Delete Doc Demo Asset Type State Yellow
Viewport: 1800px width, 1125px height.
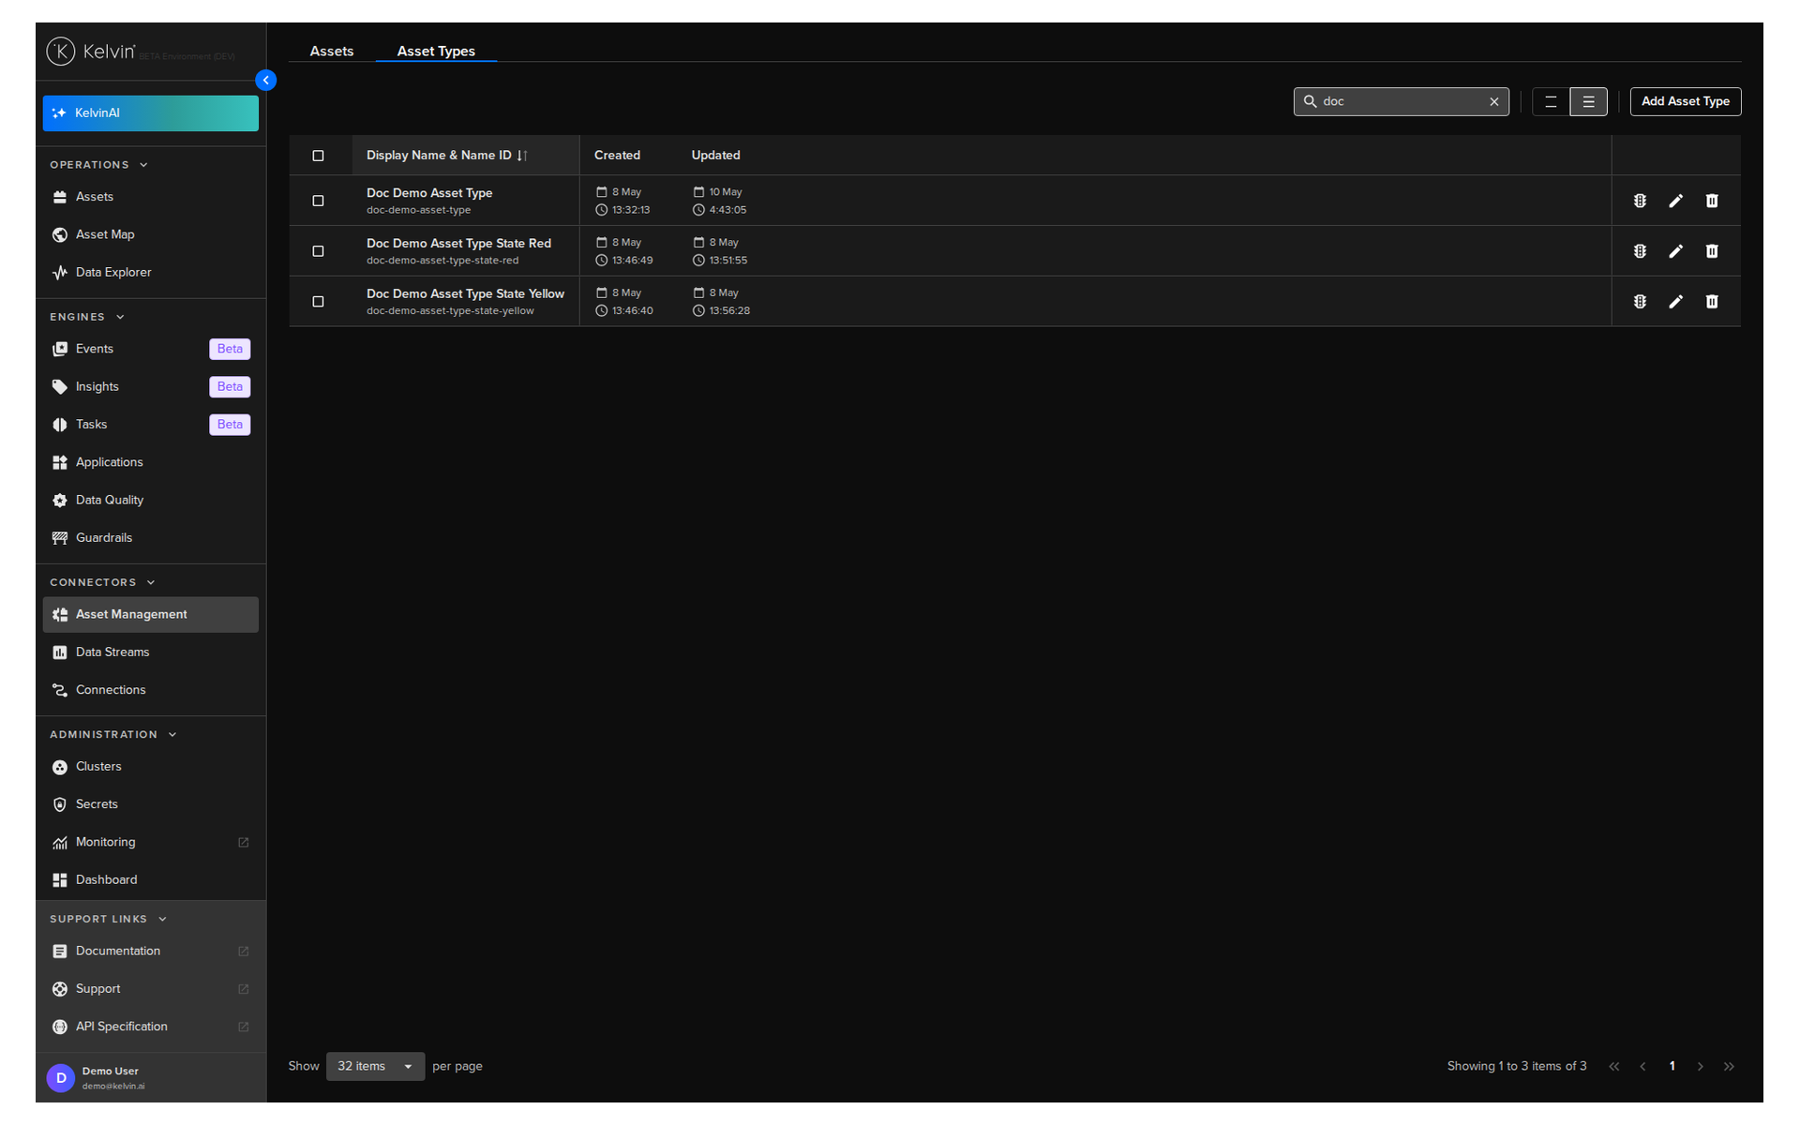coord(1712,302)
